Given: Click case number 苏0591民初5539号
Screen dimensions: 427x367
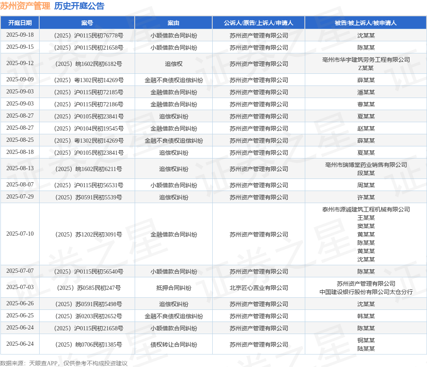Looking at the screenshot, I should click(x=89, y=197).
